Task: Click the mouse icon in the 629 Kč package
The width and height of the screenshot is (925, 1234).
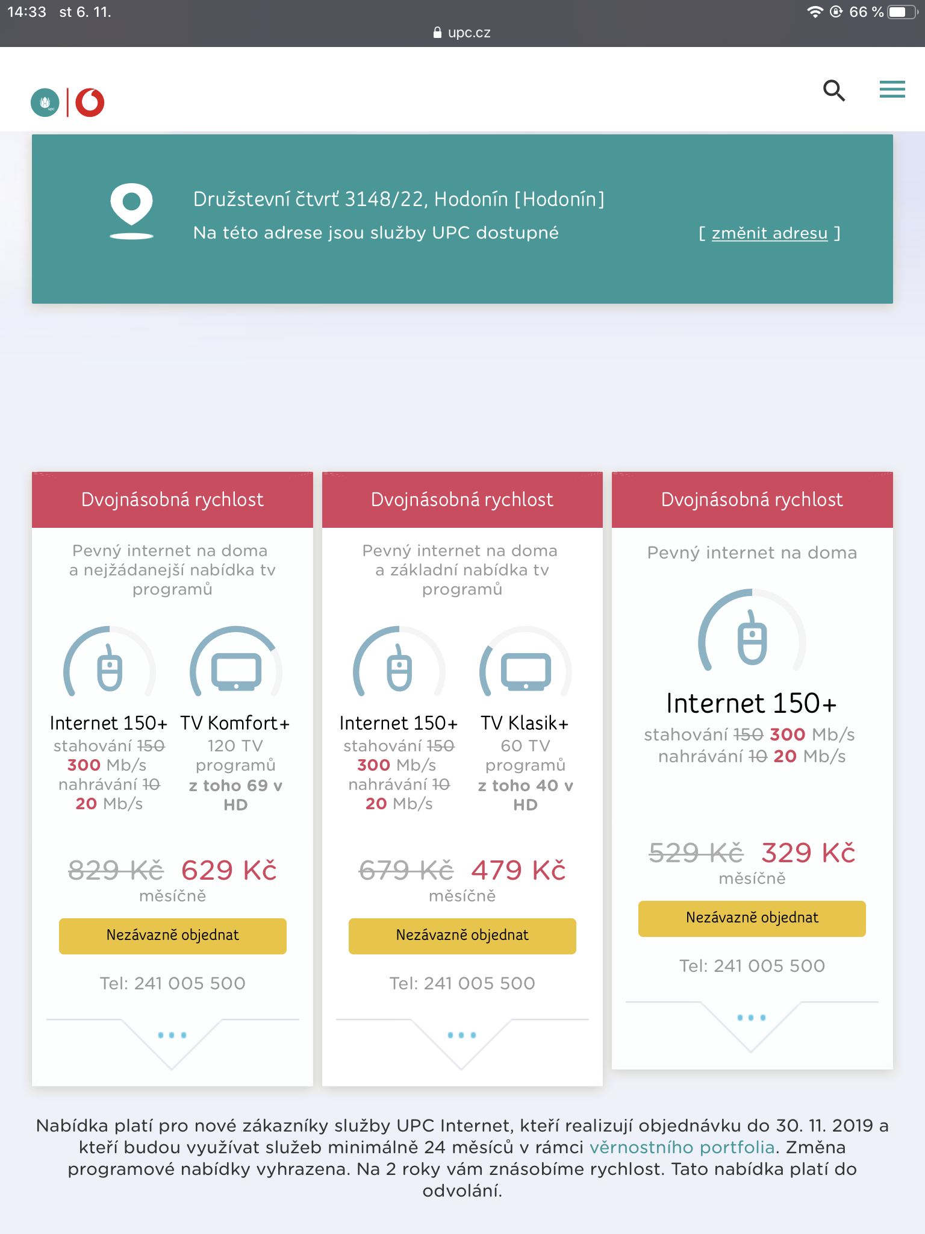Action: 110,668
